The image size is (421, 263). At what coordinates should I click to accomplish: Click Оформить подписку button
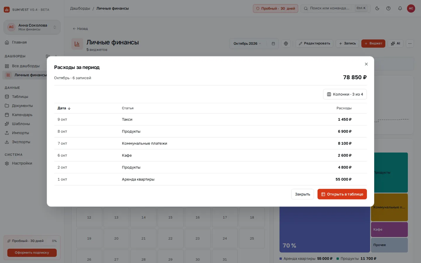click(x=32, y=252)
